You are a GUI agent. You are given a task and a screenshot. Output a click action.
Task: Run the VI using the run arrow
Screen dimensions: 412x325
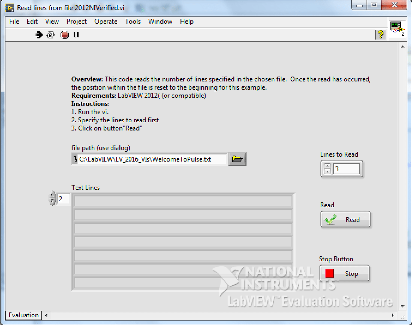click(39, 35)
